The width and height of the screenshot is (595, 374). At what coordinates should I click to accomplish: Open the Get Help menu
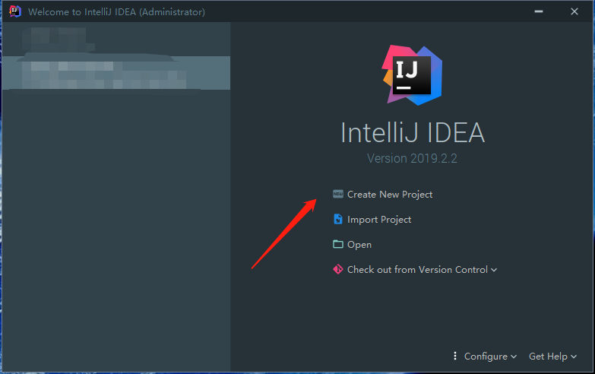548,357
